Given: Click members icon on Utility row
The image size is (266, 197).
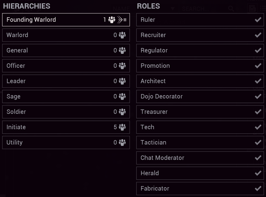Looking at the screenshot, I should tap(122, 142).
